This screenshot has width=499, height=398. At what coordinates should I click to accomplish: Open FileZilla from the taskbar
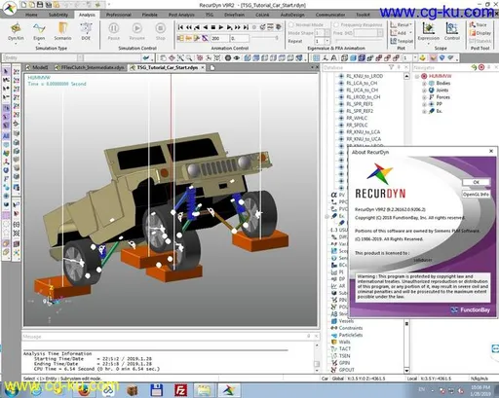(180, 390)
